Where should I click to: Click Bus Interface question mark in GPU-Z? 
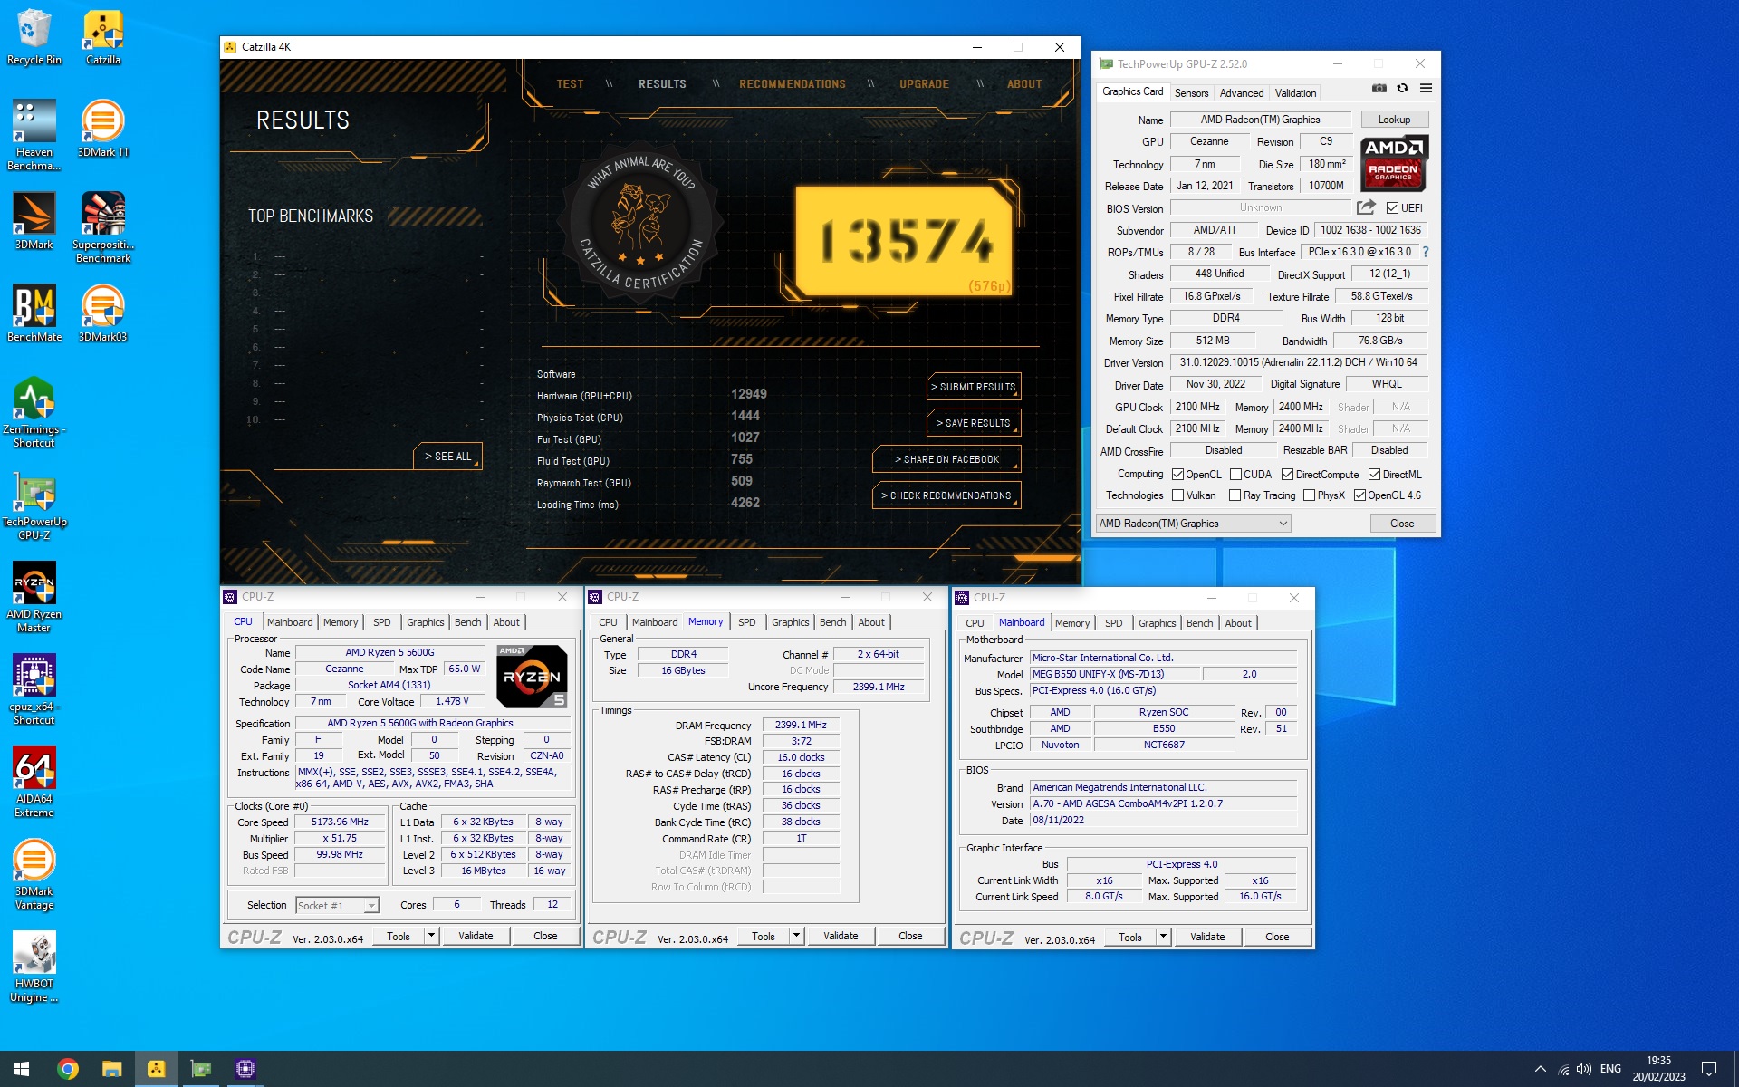pos(1425,252)
